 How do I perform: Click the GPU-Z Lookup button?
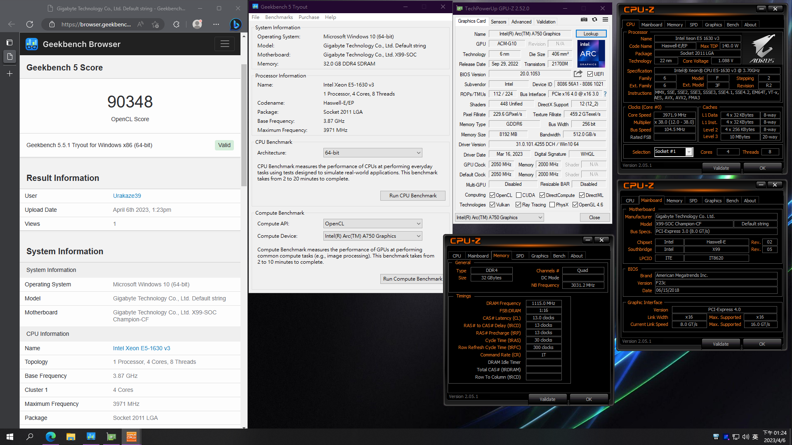point(591,34)
